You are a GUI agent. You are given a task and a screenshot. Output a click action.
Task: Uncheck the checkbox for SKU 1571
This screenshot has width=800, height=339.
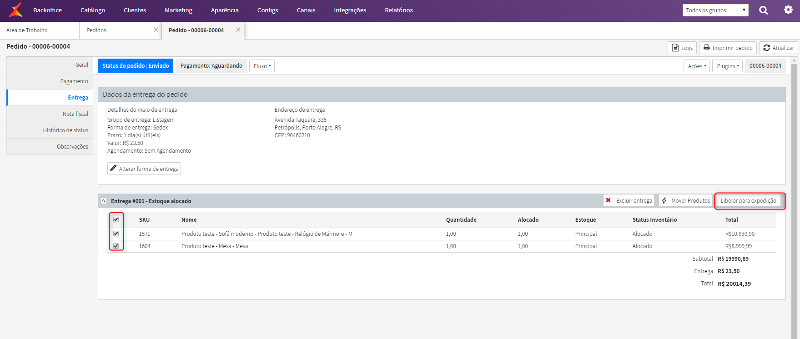[x=116, y=234]
